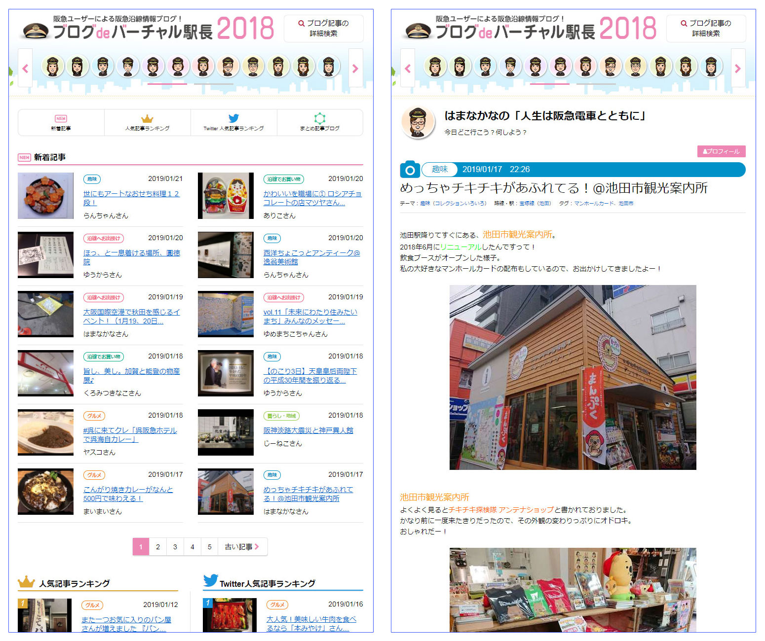
Task: Click the camera icon on the article date bar
Action: tap(410, 170)
